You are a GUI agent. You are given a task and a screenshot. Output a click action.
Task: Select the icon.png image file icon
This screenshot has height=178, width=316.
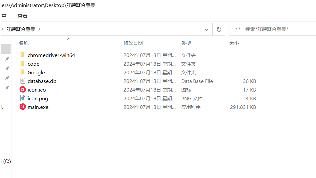pyautogui.click(x=22, y=98)
